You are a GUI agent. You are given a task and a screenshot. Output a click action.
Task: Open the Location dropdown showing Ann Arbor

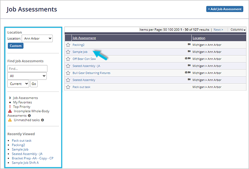(37, 38)
